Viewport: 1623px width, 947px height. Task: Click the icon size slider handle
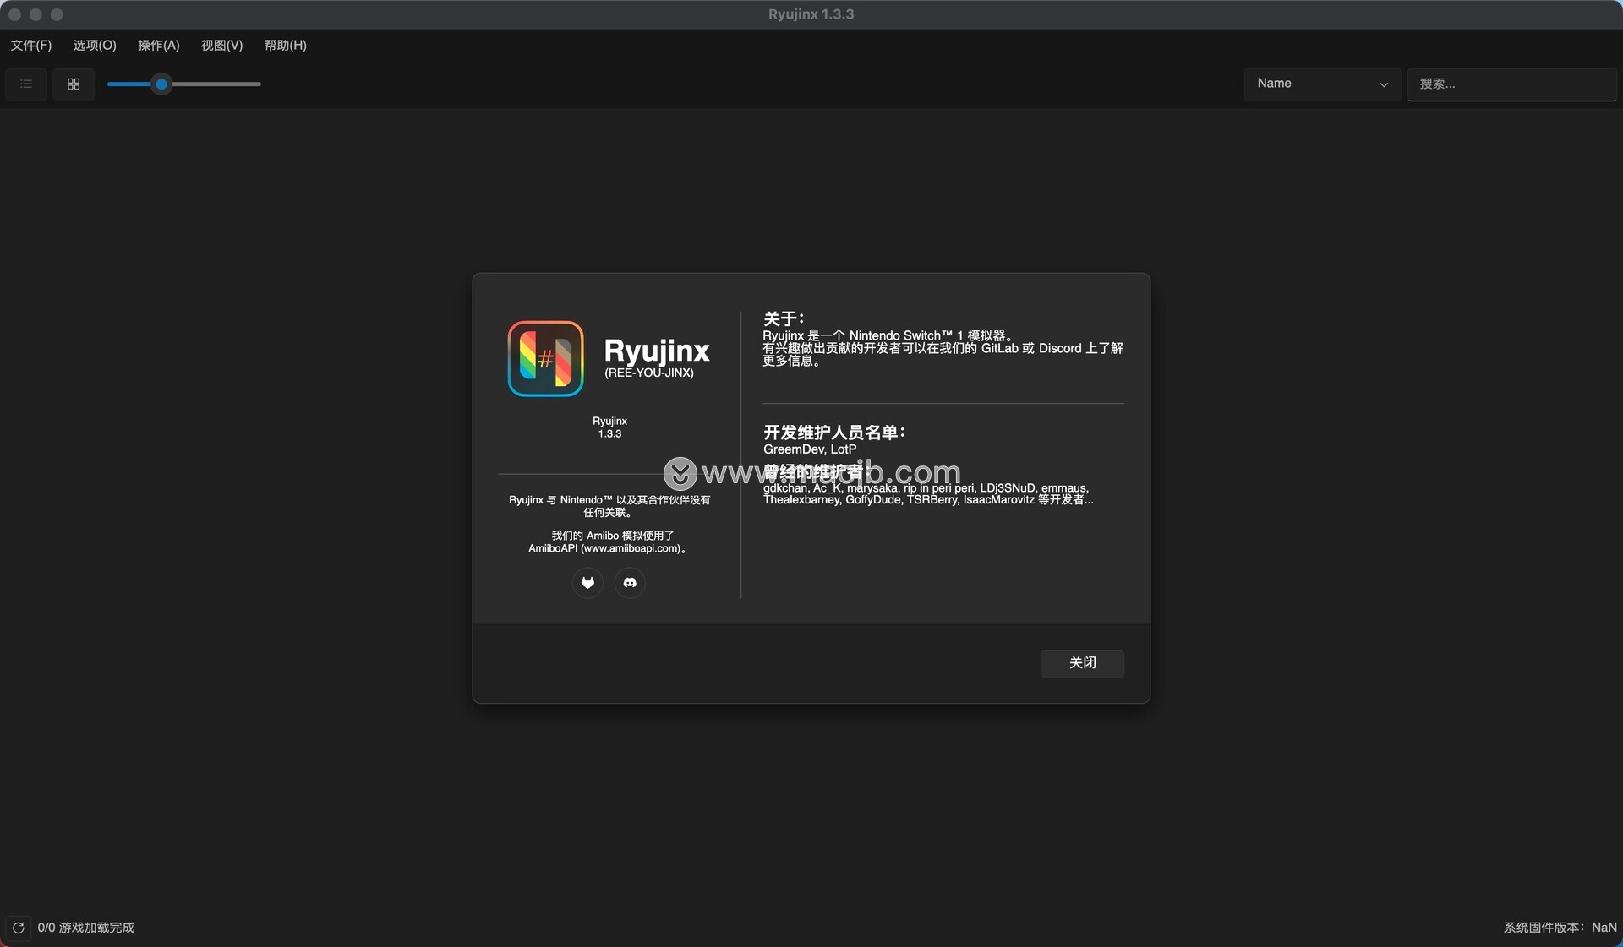pos(161,84)
